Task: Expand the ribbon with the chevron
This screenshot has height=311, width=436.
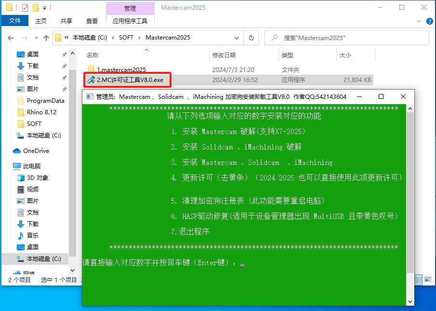Action: click(419, 21)
